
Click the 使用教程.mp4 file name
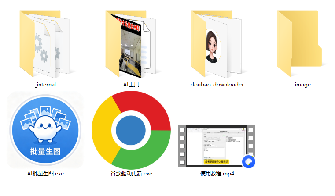(217, 174)
